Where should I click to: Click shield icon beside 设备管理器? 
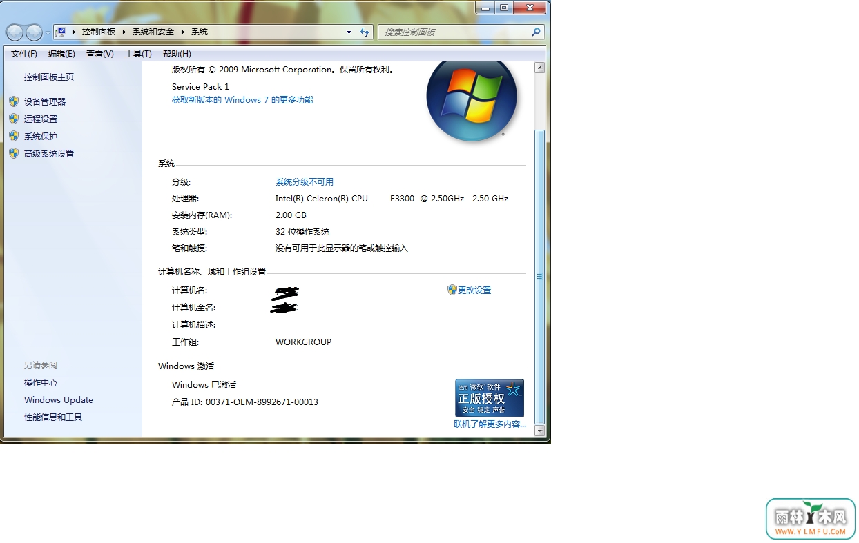click(14, 101)
